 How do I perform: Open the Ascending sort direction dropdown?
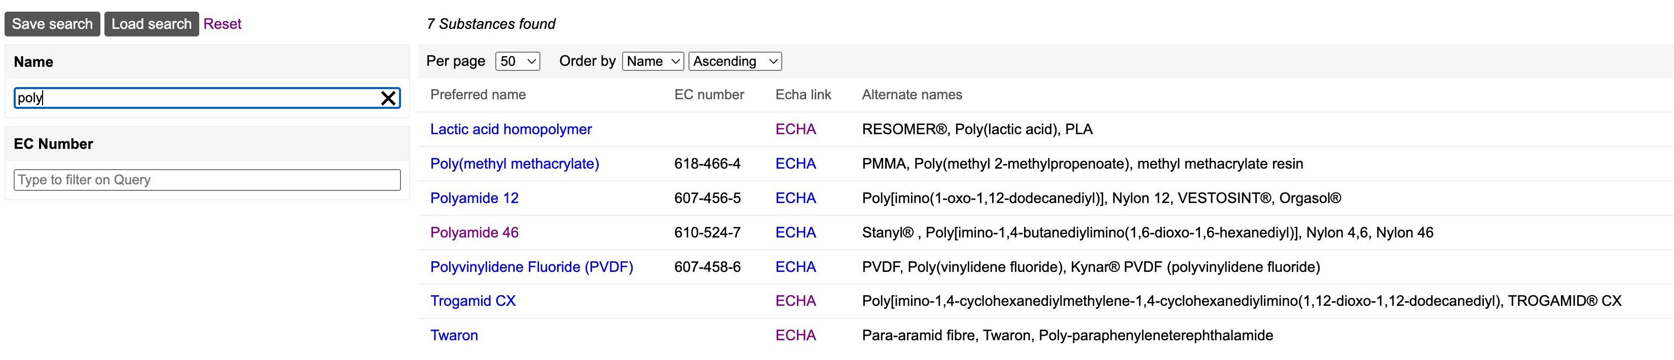coord(734,60)
